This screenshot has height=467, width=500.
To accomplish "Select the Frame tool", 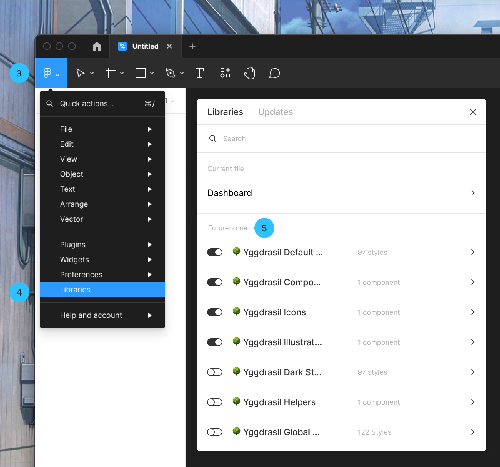I will [x=111, y=73].
